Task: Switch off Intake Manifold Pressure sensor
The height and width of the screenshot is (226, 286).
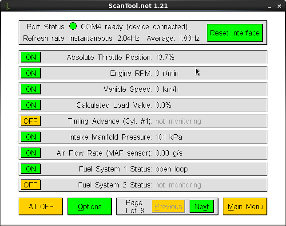Action: point(31,137)
